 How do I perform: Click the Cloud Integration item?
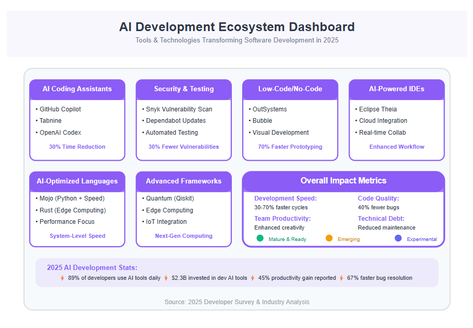[381, 121]
